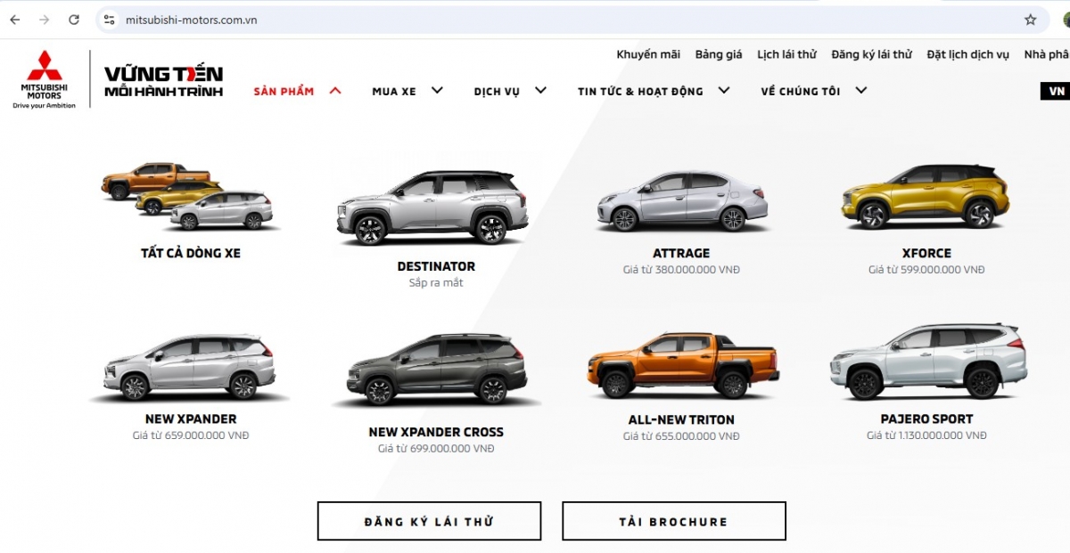Select the orange ALL-NEW TRITON pickup image
Screen dimensions: 1070x553
coord(682,365)
